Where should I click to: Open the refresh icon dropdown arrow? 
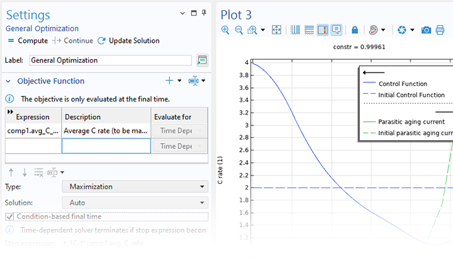pyautogui.click(x=412, y=30)
